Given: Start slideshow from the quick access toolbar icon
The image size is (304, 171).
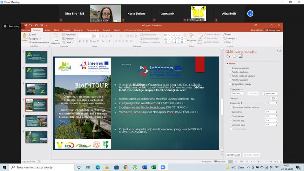Looking at the screenshot, I should [x=42, y=25].
